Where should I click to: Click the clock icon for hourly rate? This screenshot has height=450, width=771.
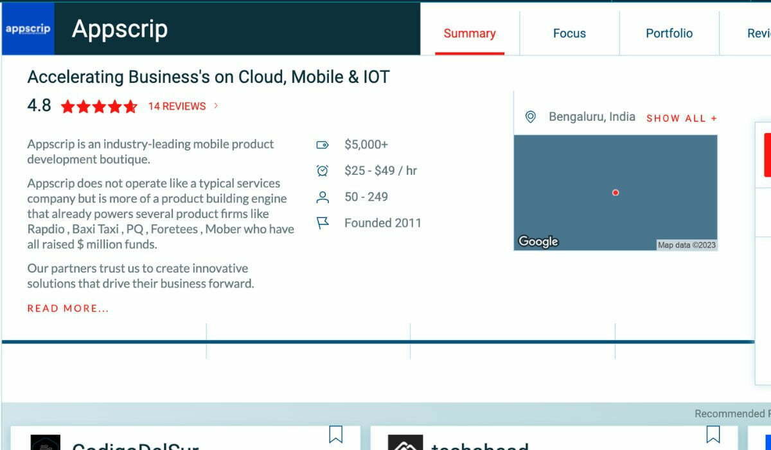[323, 170]
